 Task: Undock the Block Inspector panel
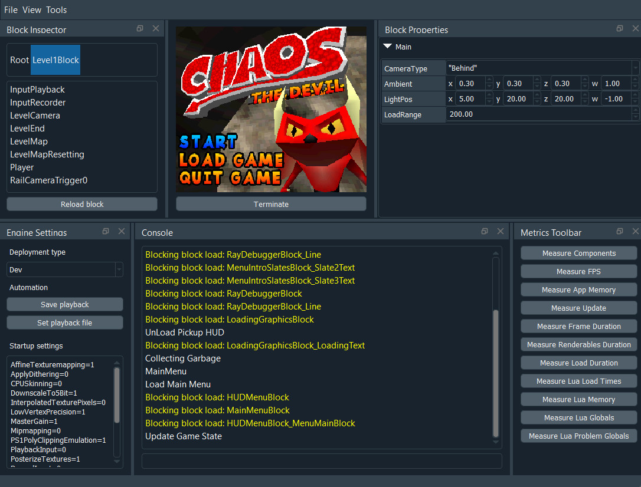(140, 28)
